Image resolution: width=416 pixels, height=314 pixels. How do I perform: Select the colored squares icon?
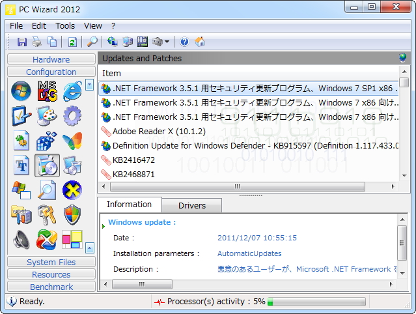point(72,240)
